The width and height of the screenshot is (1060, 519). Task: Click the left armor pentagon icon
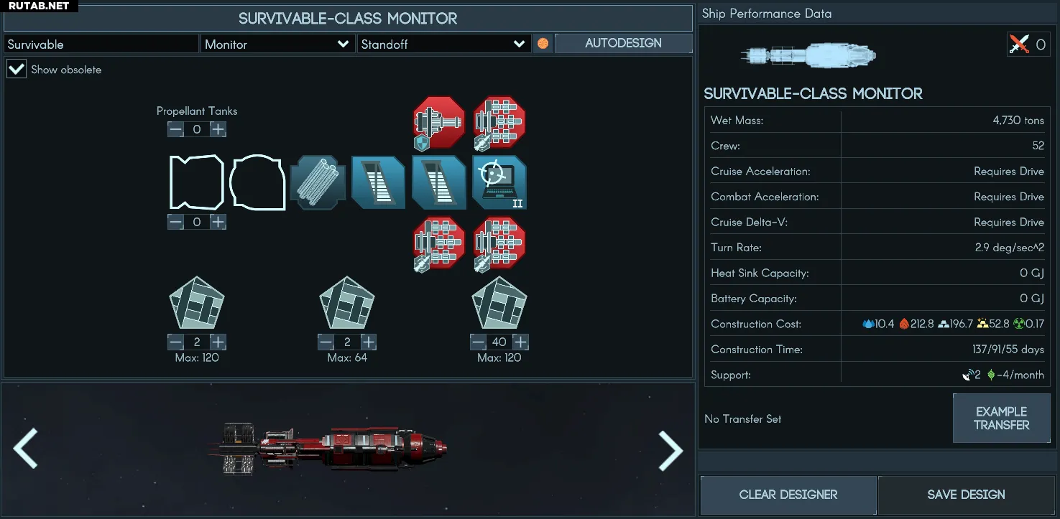197,302
